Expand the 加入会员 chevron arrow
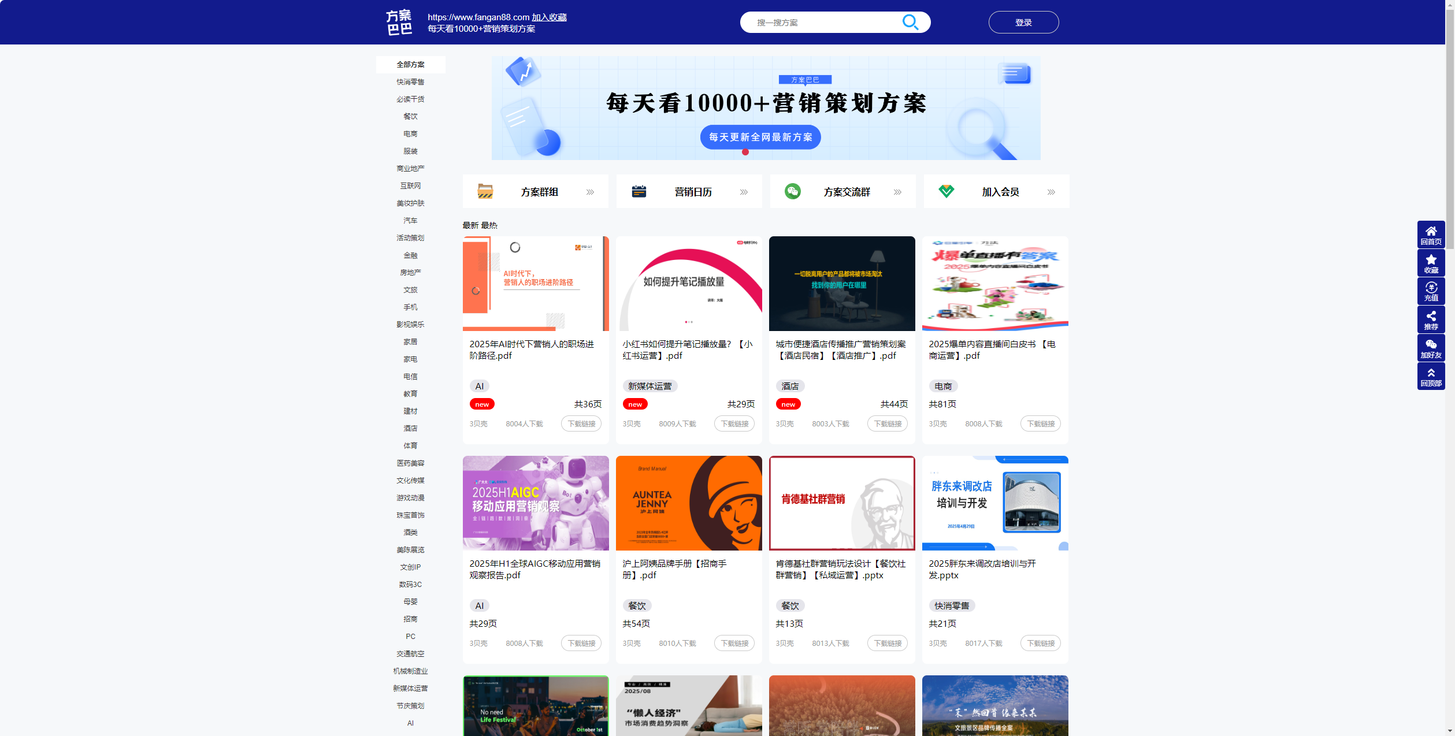The width and height of the screenshot is (1455, 736). 1052,191
